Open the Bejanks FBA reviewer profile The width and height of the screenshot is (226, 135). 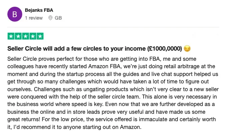pos(39,10)
